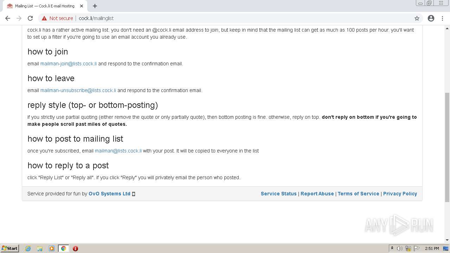Bookmark this page with the star icon
Viewport: 450px width, 253px height.
(417, 18)
